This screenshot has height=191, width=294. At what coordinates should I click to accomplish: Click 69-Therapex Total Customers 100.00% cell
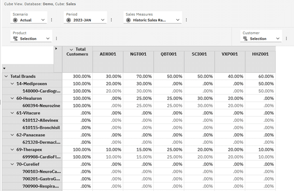(x=77, y=150)
